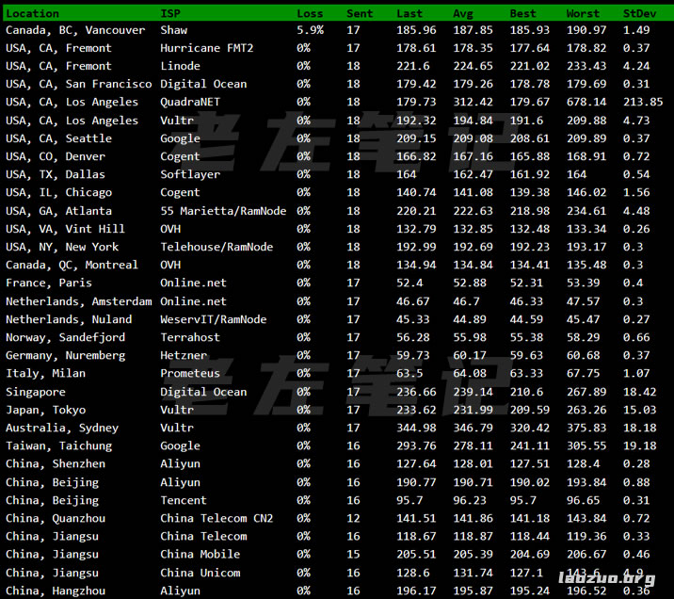Select the 95.7 last value for Tencent
Screen dimensions: 674x599
pyautogui.click(x=409, y=500)
